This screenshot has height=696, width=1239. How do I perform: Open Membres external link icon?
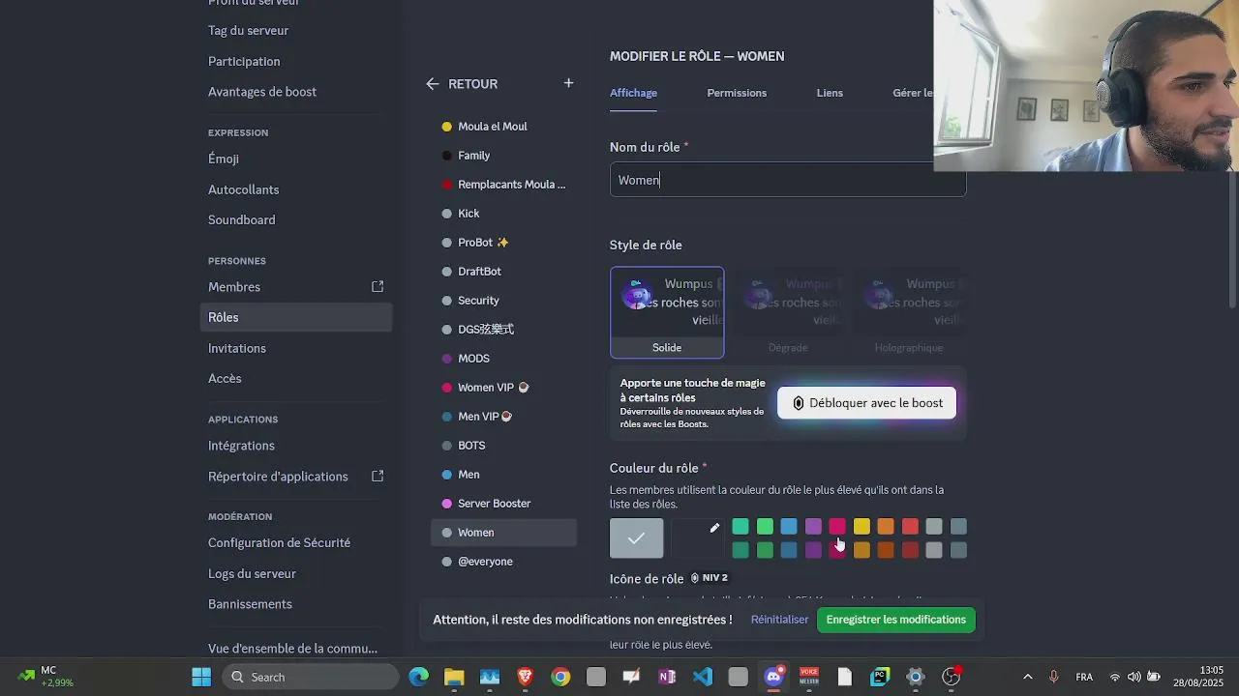pyautogui.click(x=378, y=286)
